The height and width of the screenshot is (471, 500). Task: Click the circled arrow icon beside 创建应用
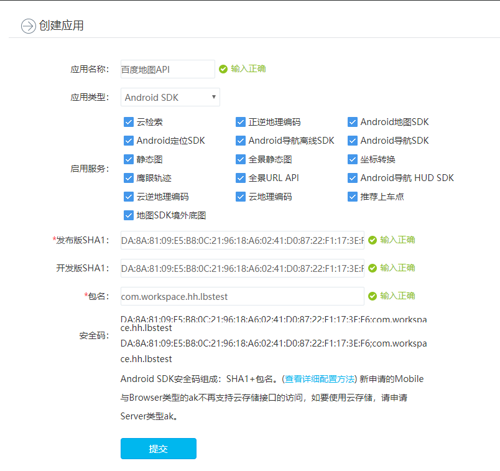click(29, 26)
